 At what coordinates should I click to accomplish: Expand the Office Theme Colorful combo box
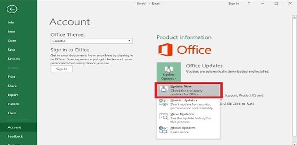(92, 41)
